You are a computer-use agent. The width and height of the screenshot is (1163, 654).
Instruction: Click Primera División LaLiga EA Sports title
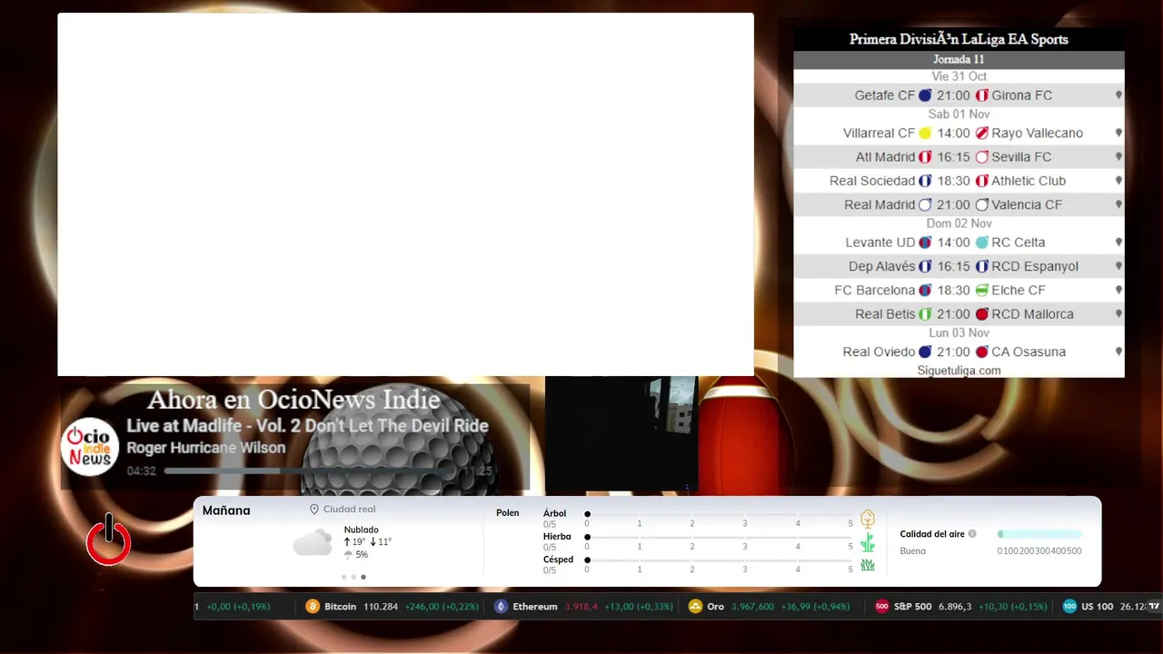pyautogui.click(x=959, y=39)
